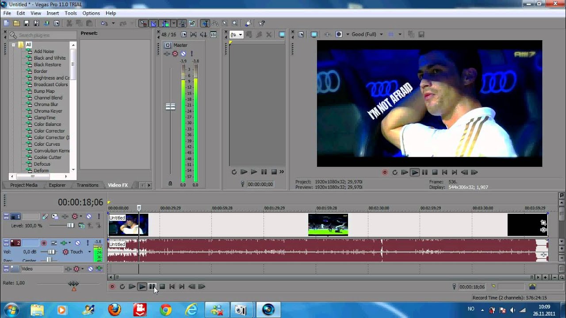Invert phase on audio track 2
This screenshot has width=566, height=318.
(x=54, y=243)
